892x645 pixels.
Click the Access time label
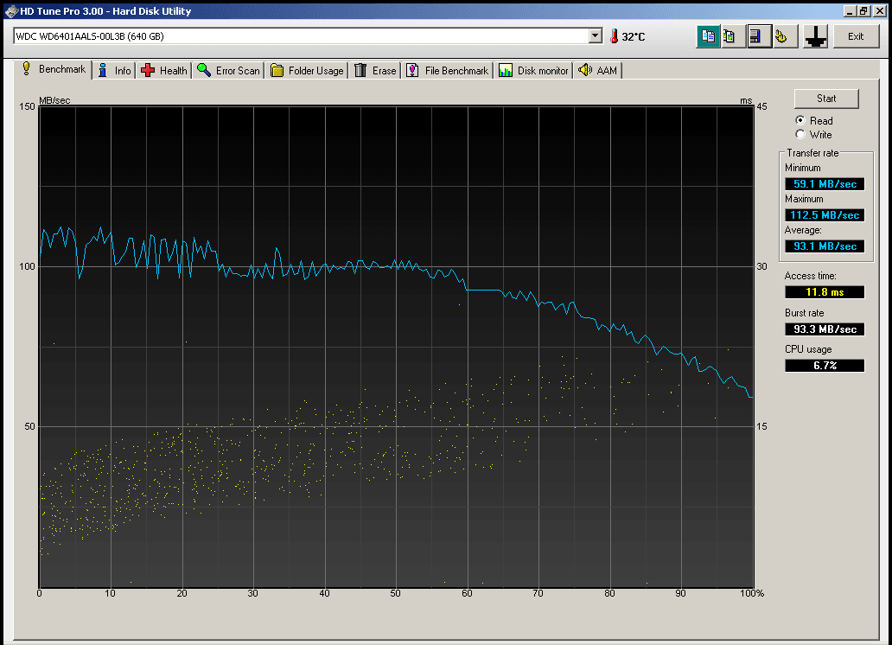tap(810, 276)
